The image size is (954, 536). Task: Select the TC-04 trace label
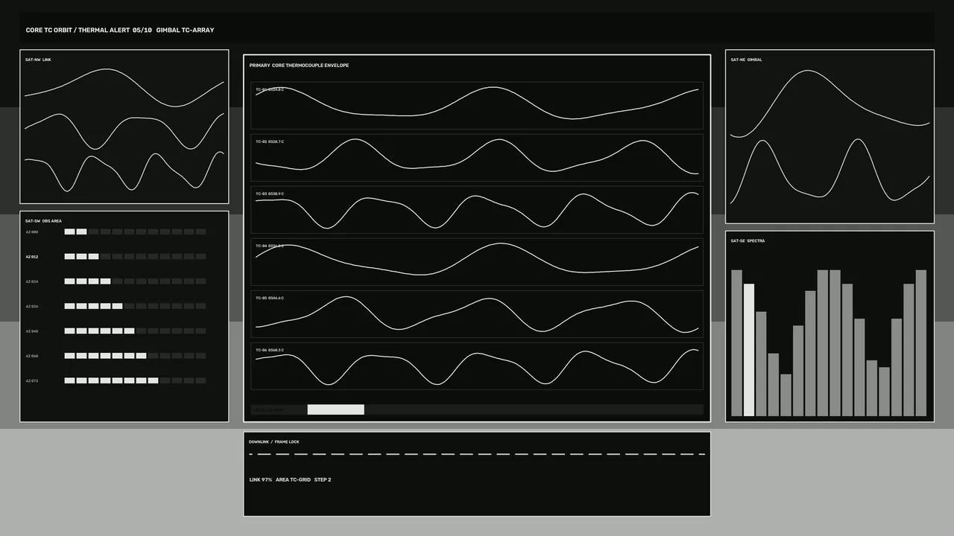[270, 246]
